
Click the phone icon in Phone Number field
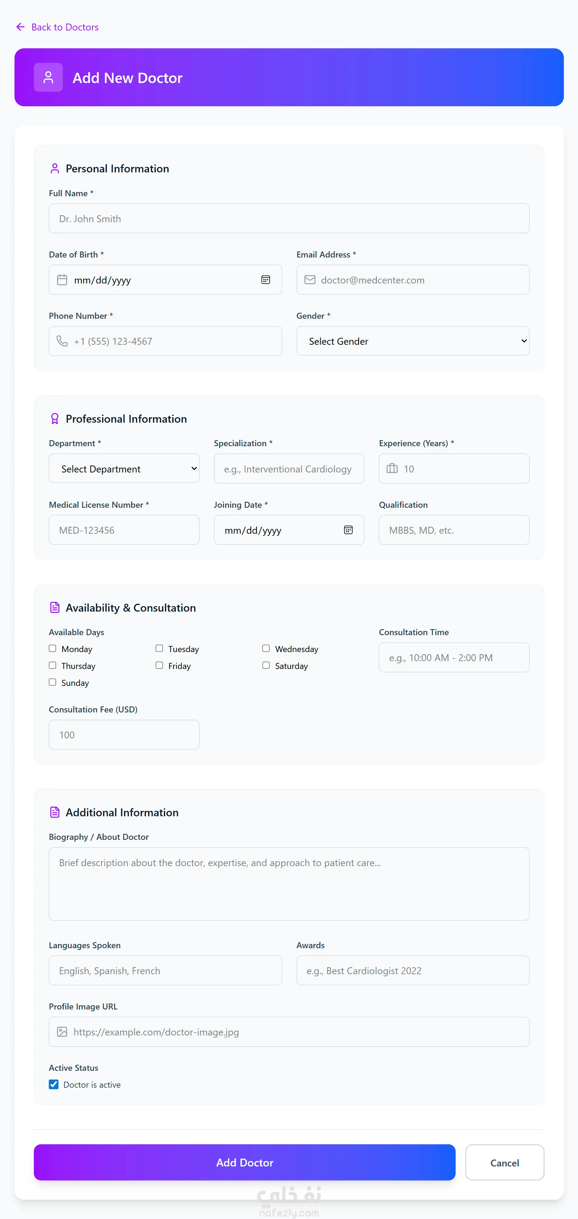62,341
